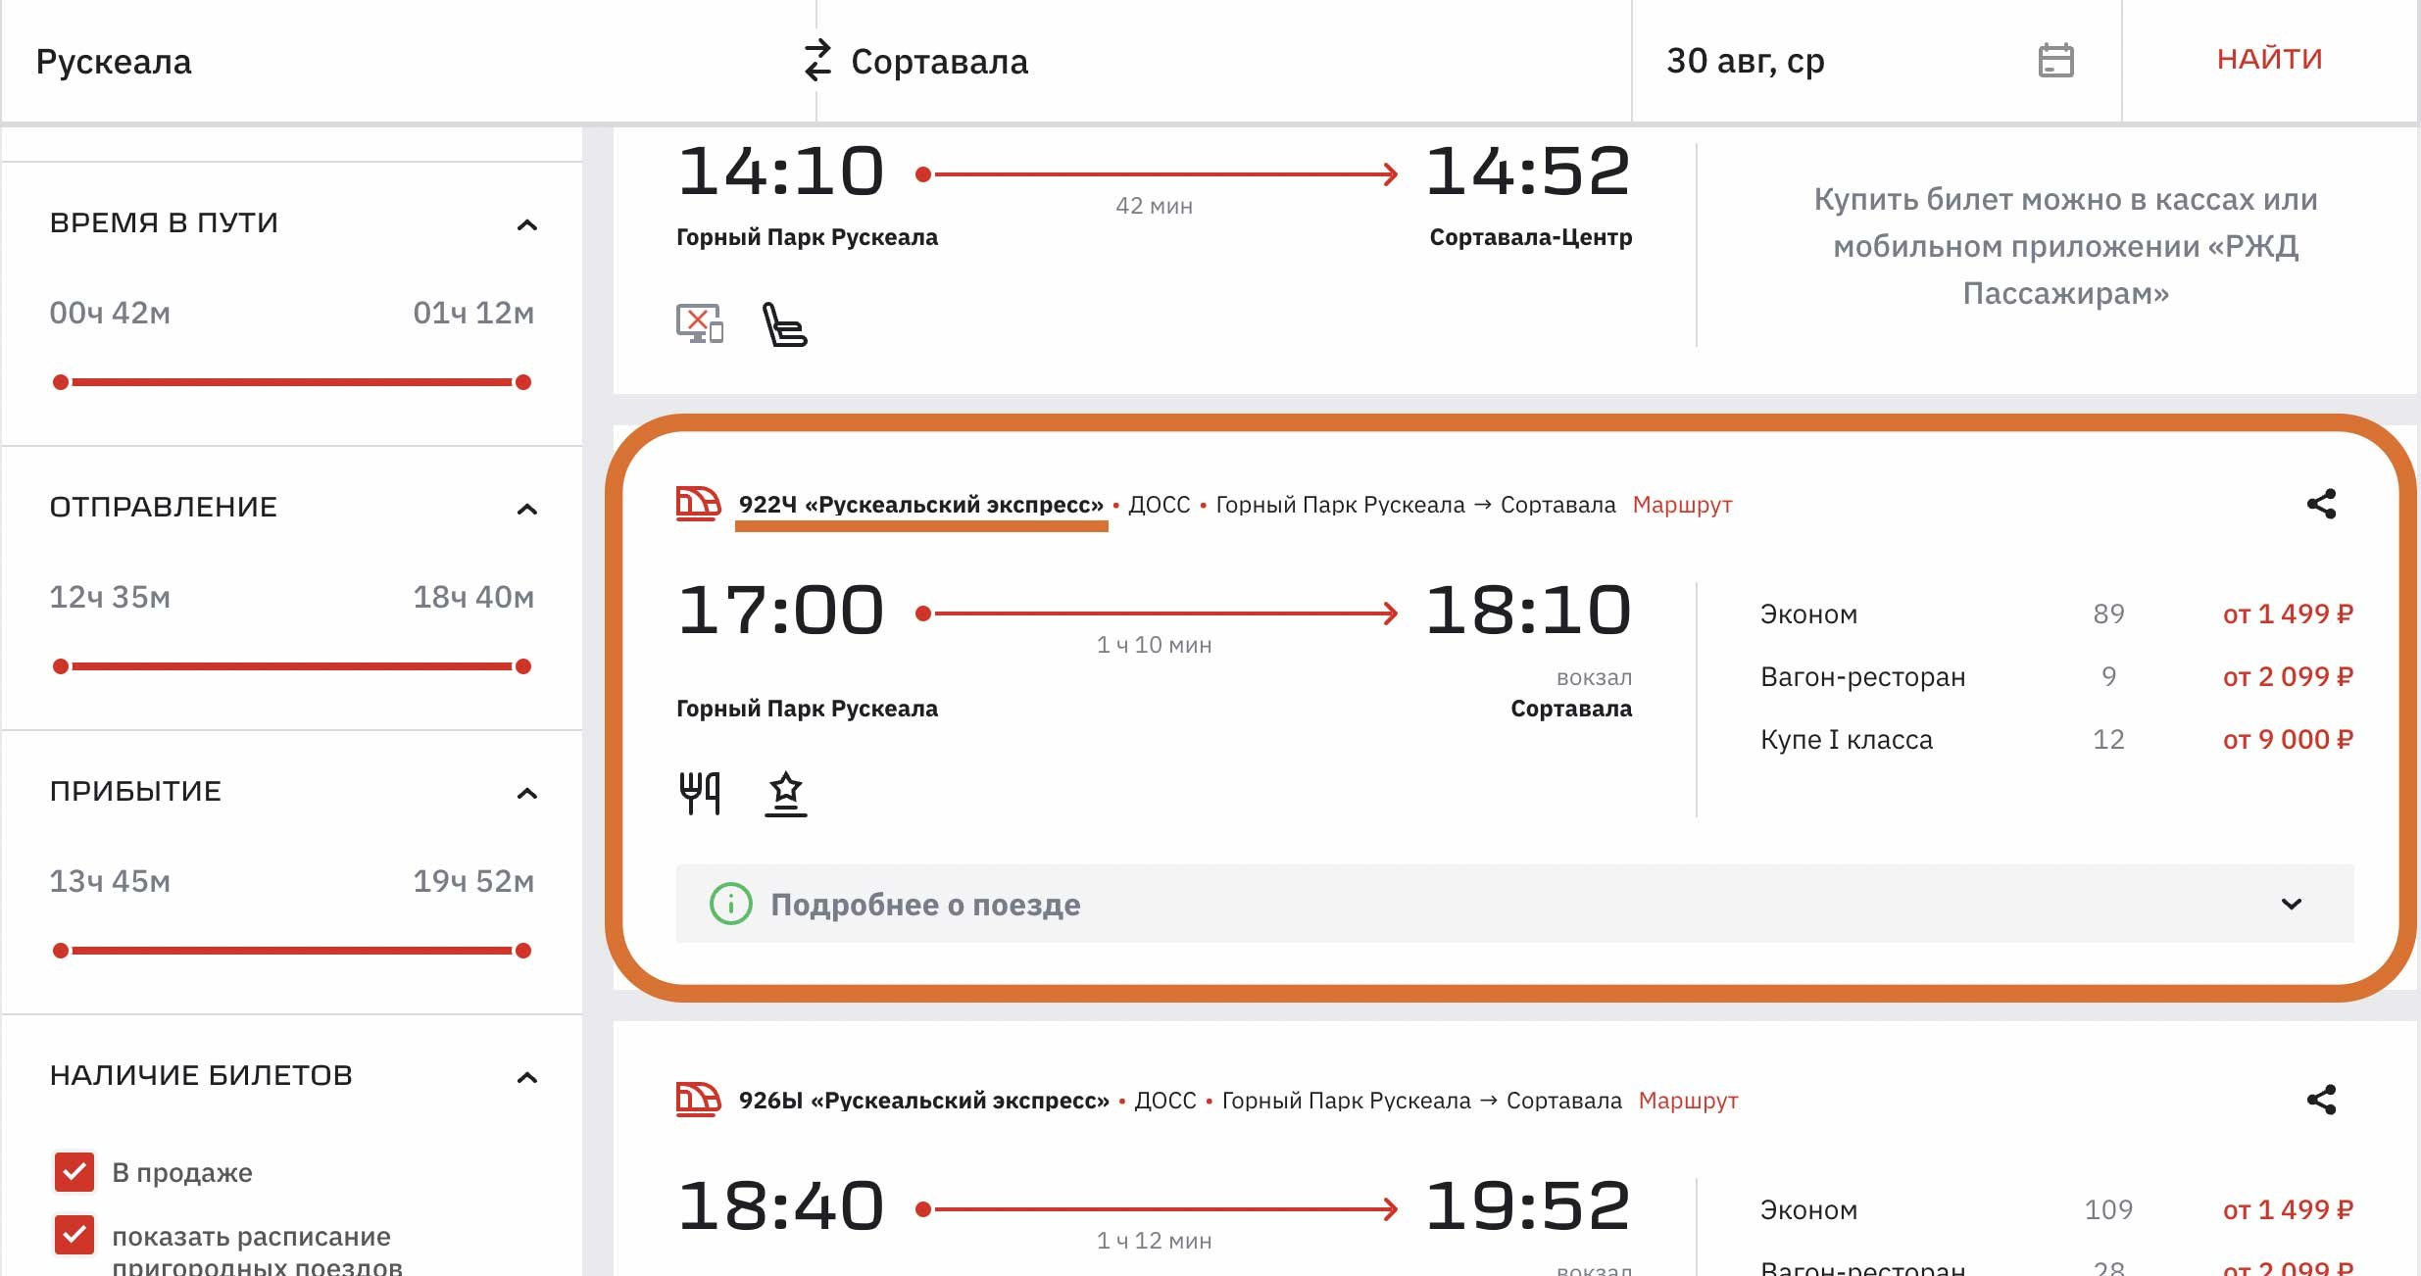Collapse the 'Время в пути' filter section
The width and height of the screenshot is (2421, 1276).
coord(526,225)
